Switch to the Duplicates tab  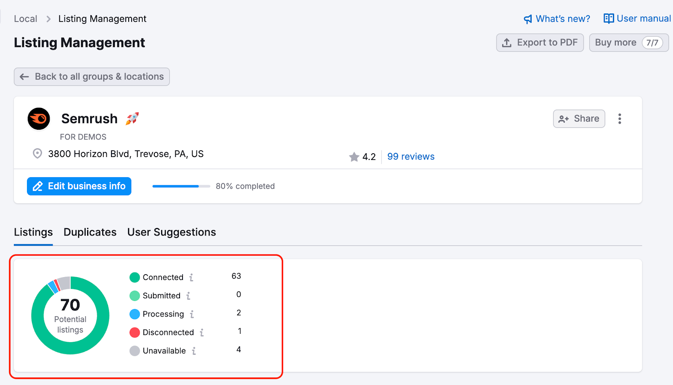click(x=90, y=232)
